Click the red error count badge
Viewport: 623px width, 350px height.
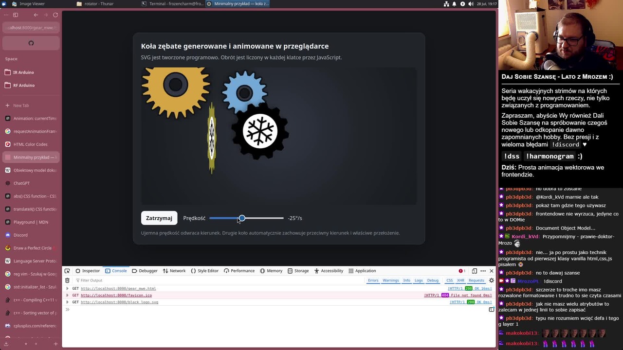point(462,271)
